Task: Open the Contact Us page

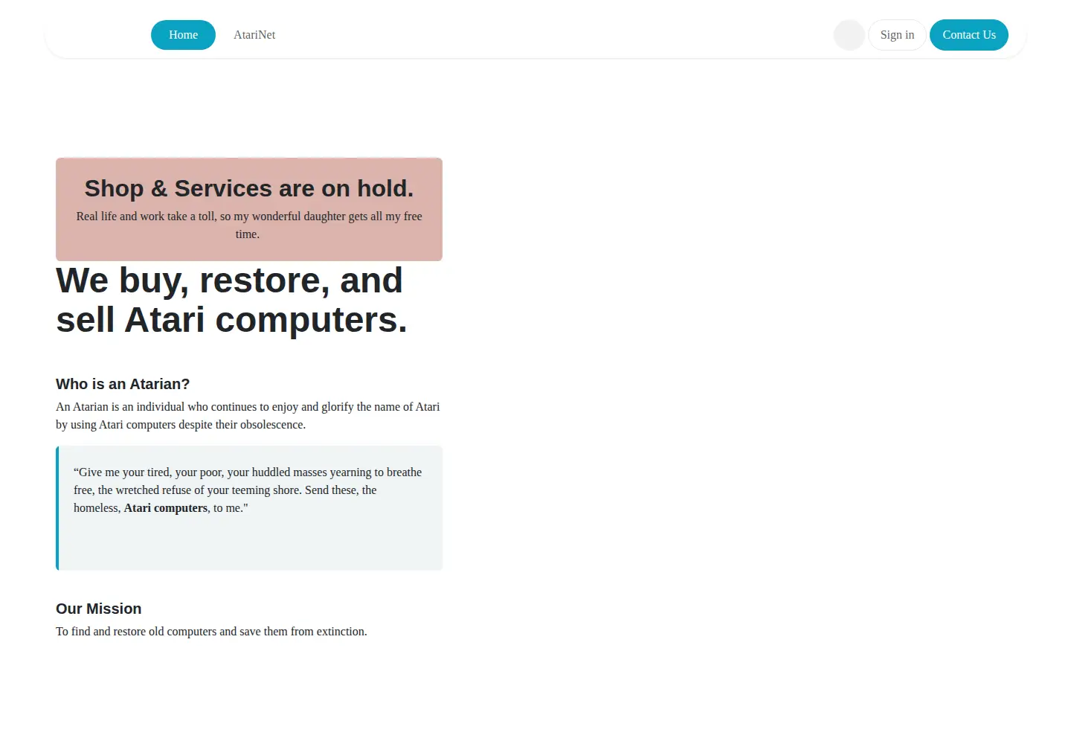Action: pyautogui.click(x=969, y=35)
